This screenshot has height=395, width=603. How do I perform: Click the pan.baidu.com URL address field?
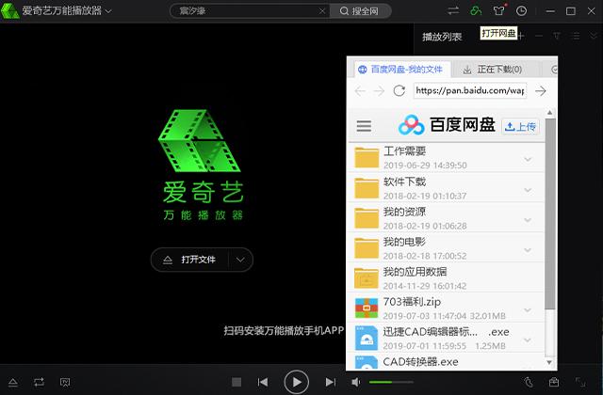click(x=470, y=91)
